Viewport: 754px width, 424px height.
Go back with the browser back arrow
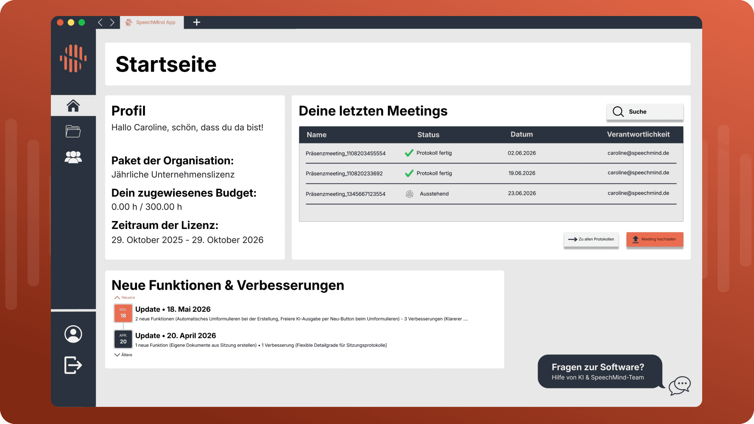click(100, 22)
